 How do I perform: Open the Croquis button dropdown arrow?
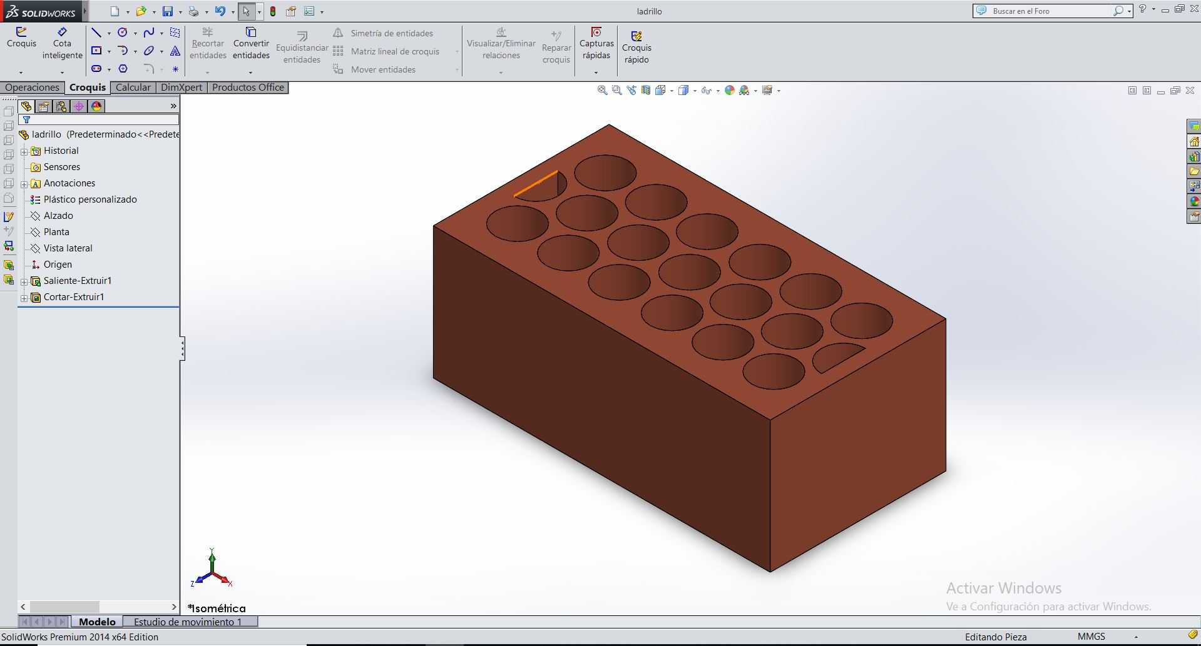click(x=21, y=73)
